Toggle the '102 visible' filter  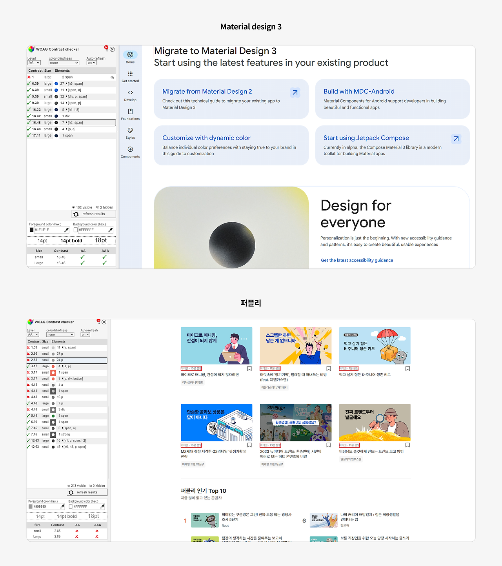[82, 207]
